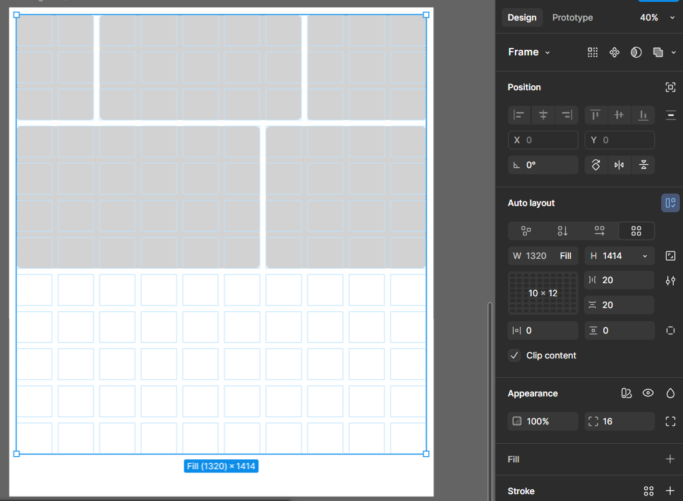The width and height of the screenshot is (683, 501).
Task: Select horizontal auto layout direction
Action: [x=600, y=231]
